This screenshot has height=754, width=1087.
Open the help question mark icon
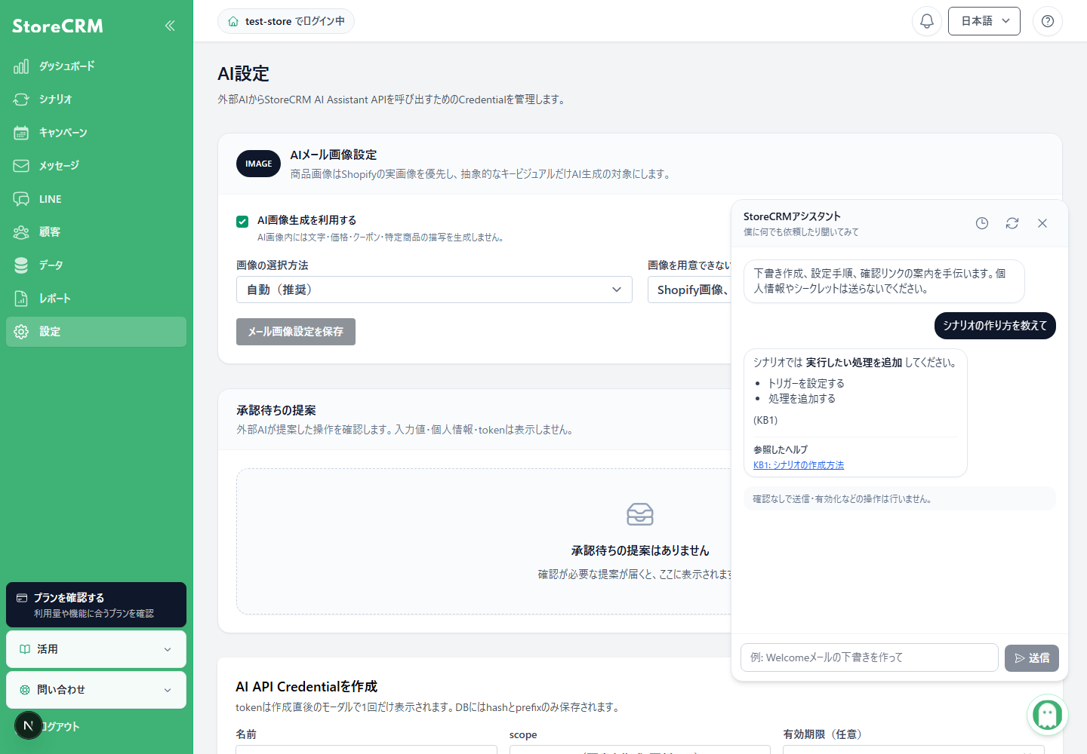point(1048,21)
